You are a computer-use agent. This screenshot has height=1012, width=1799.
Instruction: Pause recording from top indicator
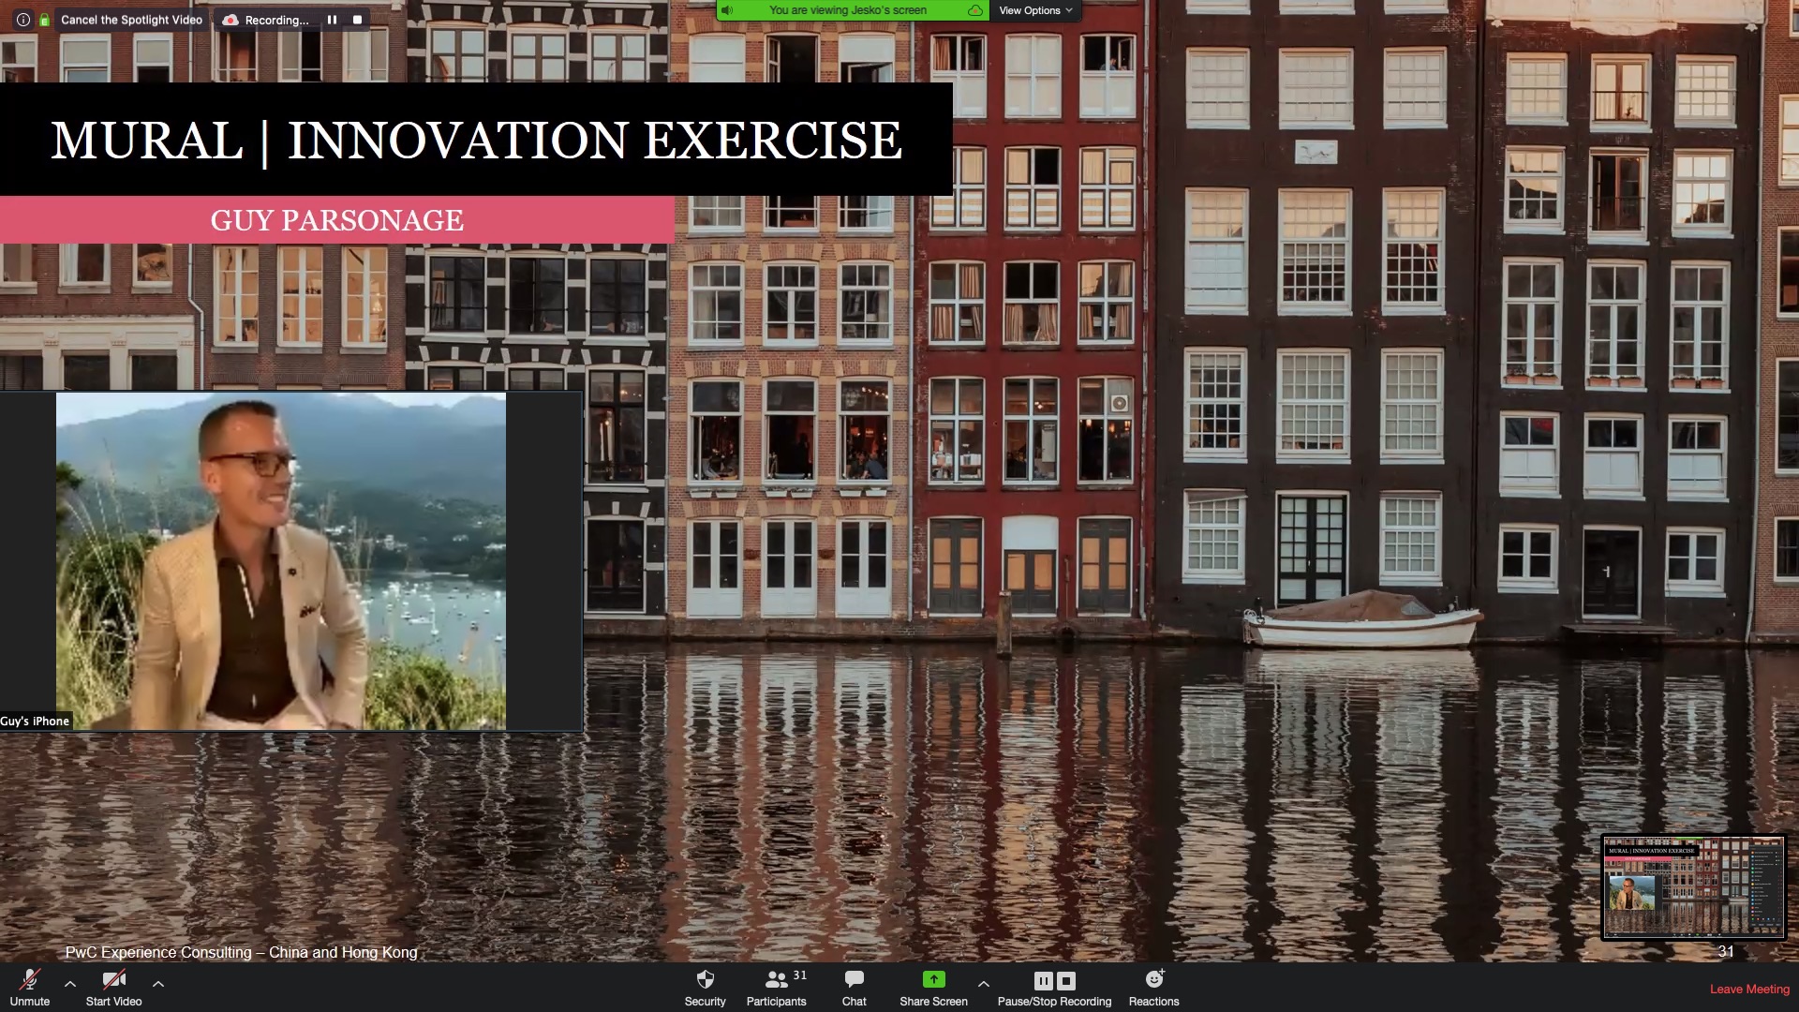332,20
